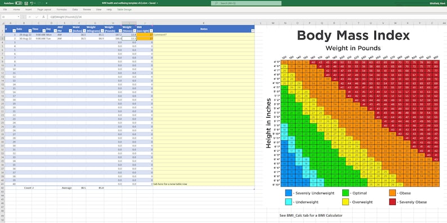Click the magnifier in the Search box
The image size is (447, 223).
click(x=216, y=3)
